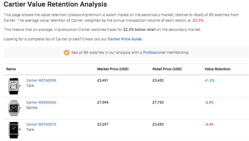249x141 pixels.
Task: Click the Cartier Value Retention Analysis heading
Action: 55,4
